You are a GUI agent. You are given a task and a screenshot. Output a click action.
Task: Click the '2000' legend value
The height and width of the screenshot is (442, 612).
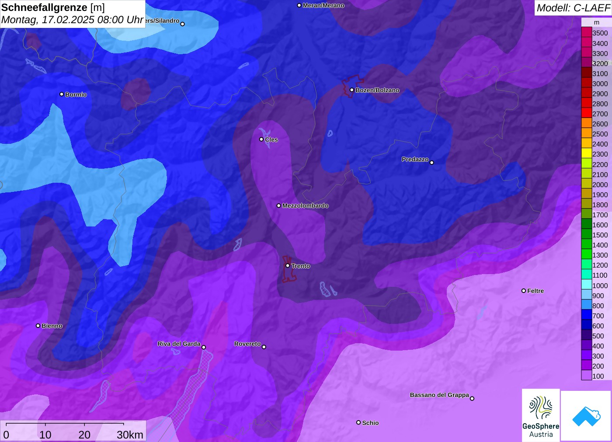coord(600,184)
